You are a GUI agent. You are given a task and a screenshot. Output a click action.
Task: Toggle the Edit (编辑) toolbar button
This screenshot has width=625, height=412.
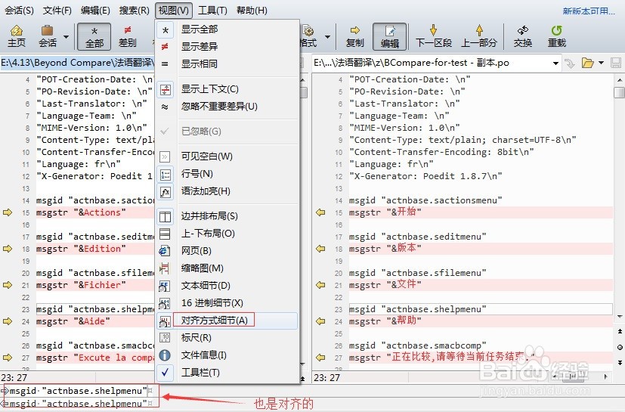(x=389, y=36)
